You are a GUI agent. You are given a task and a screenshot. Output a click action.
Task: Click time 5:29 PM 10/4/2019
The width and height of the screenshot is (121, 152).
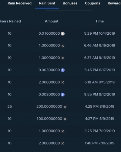click(99, 33)
